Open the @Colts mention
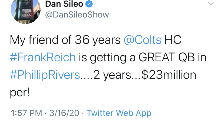Viewport: 224px width, 120px height. point(143,40)
